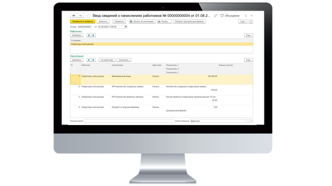The image size is (332, 186).
Task: Click the По работнику button
Action: click(x=107, y=60)
